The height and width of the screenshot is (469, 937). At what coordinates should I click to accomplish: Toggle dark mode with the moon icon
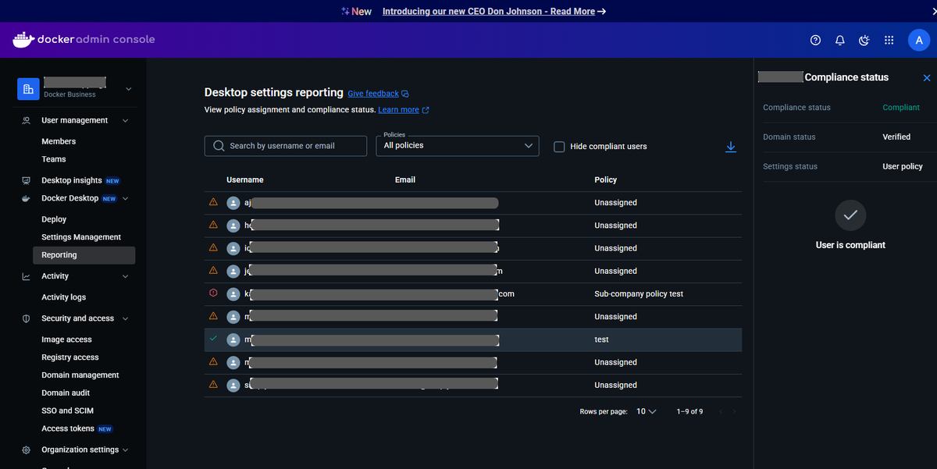coord(864,40)
